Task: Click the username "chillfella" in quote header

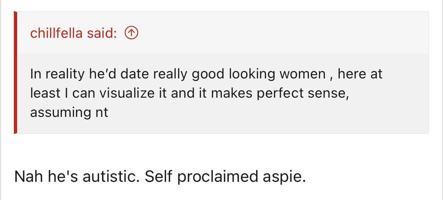Action: 56,33
